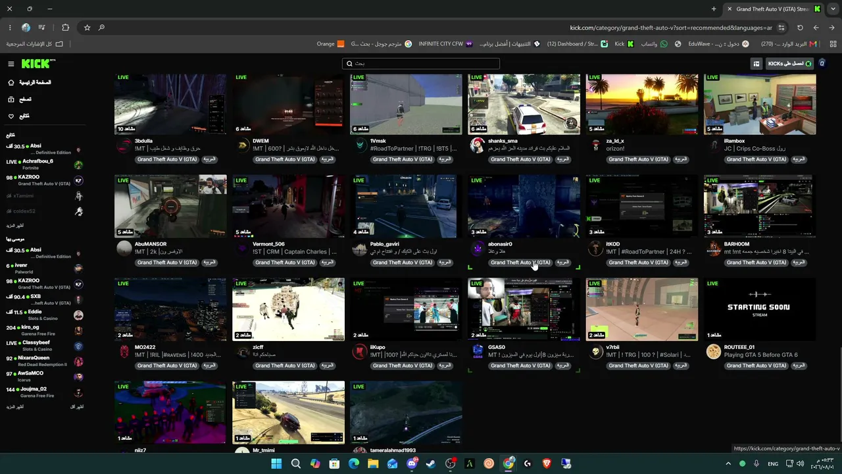Open Steam from the taskbar
Image resolution: width=842 pixels, height=474 pixels.
(x=431, y=463)
